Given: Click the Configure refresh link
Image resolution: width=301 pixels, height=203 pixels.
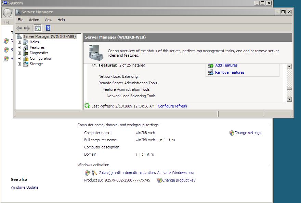Looking at the screenshot, I should (x=172, y=106).
